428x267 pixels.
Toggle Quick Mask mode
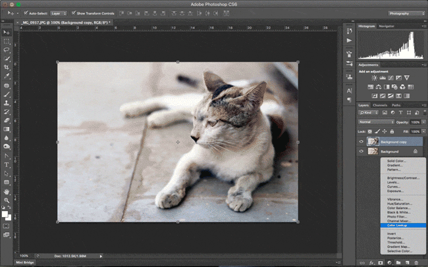(6, 226)
